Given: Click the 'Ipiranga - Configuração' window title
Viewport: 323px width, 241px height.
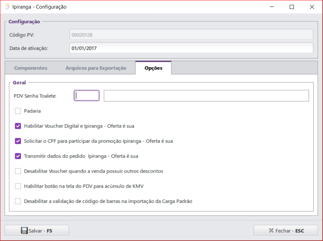Looking at the screenshot, I should point(39,7).
